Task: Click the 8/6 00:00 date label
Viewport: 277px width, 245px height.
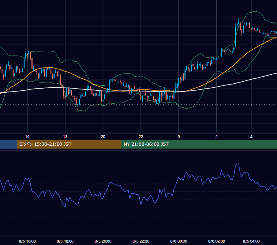Action: coord(178,241)
